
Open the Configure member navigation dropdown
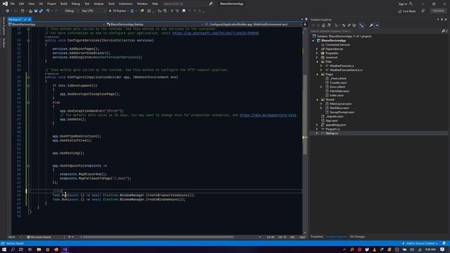click(x=253, y=25)
